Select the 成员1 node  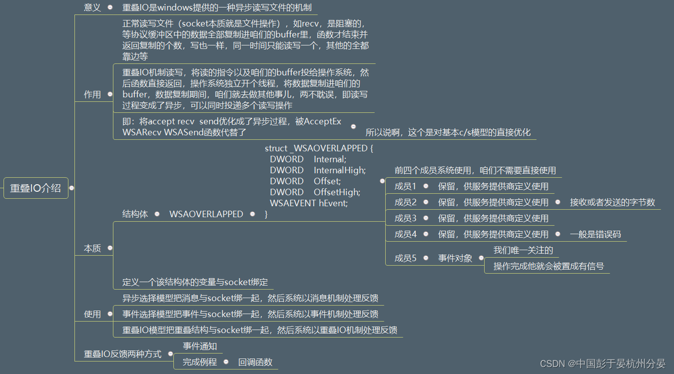(406, 186)
